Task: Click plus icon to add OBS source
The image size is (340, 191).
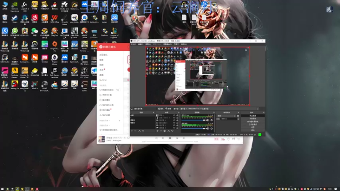Action: click(157, 131)
